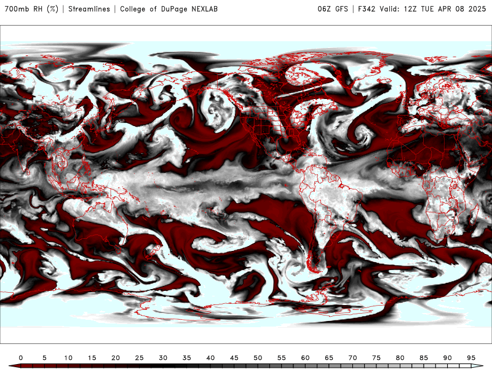Click the colorbar label "10"
The height and width of the screenshot is (369, 492).
tap(68, 358)
